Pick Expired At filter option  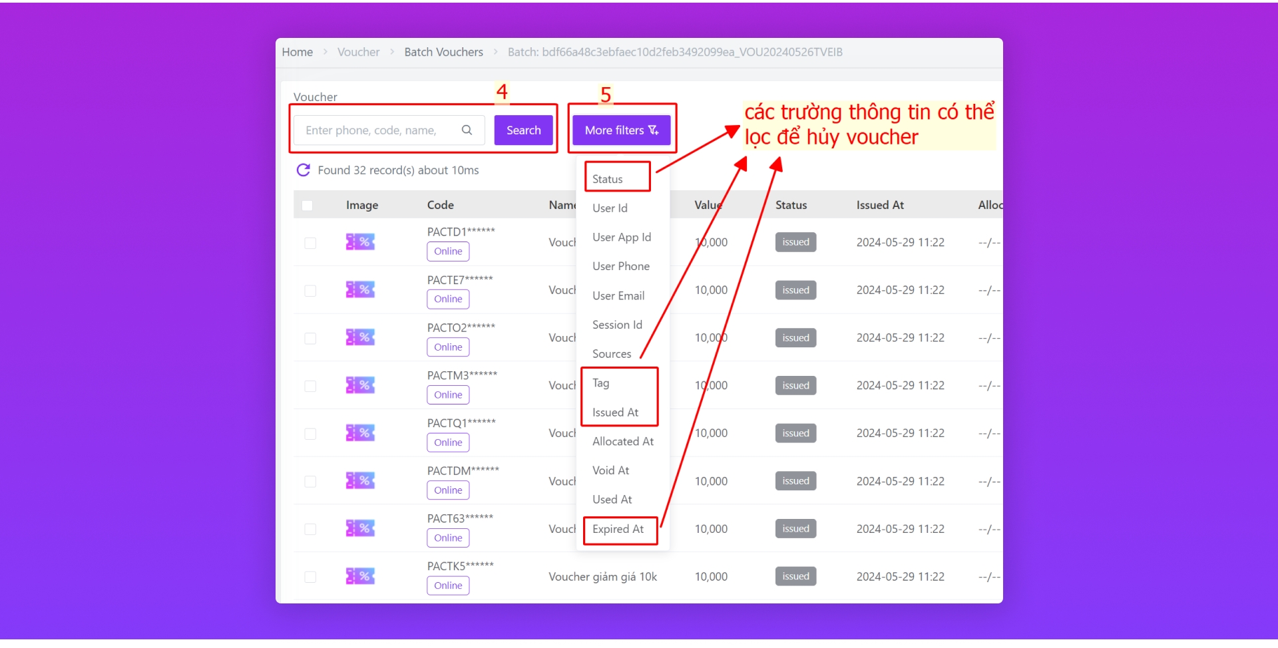(x=618, y=530)
